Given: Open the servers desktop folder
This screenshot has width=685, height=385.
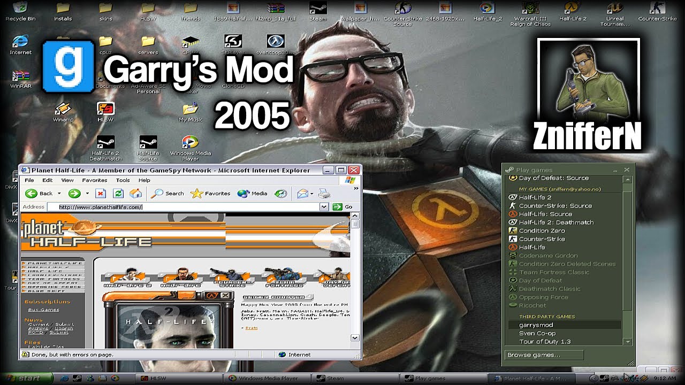Looking at the screenshot, I should pos(148,45).
